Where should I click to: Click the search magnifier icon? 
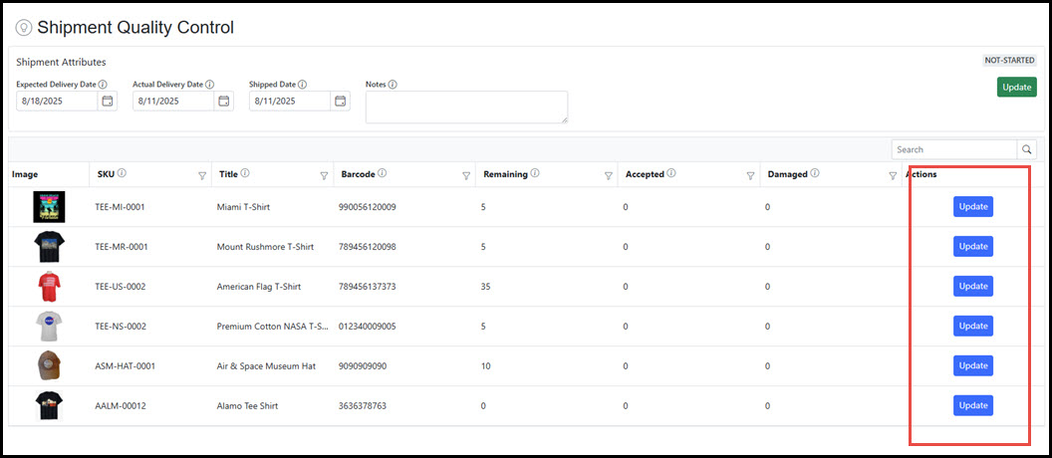click(1026, 149)
